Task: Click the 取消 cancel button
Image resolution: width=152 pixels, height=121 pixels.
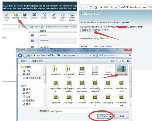Action: [x=122, y=116]
